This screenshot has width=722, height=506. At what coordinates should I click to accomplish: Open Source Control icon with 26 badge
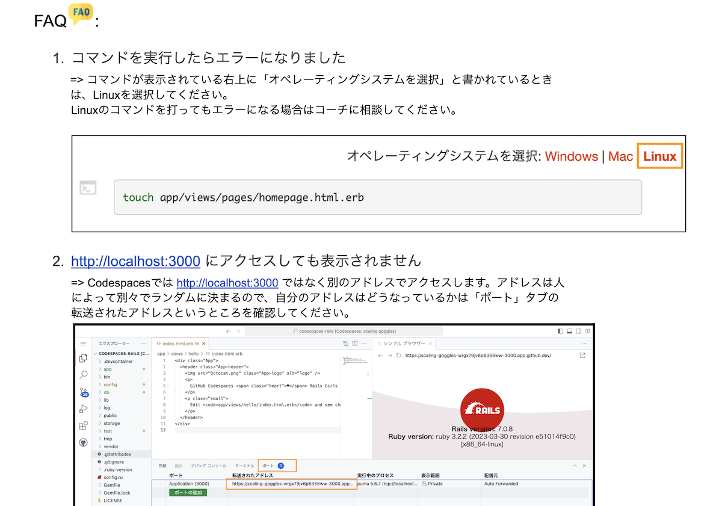(x=84, y=392)
